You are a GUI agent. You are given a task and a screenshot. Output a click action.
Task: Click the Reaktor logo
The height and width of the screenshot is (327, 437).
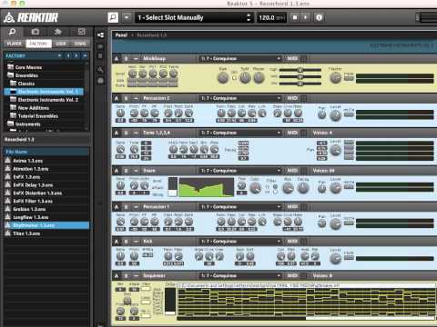[x=31, y=18]
